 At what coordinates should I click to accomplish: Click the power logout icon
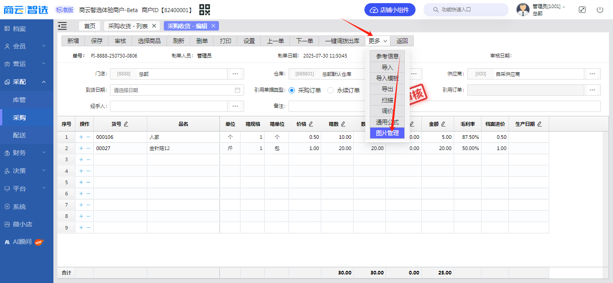click(x=600, y=9)
